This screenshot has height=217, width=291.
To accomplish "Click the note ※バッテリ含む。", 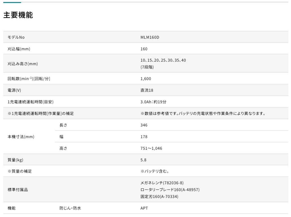I will tap(155, 171).
